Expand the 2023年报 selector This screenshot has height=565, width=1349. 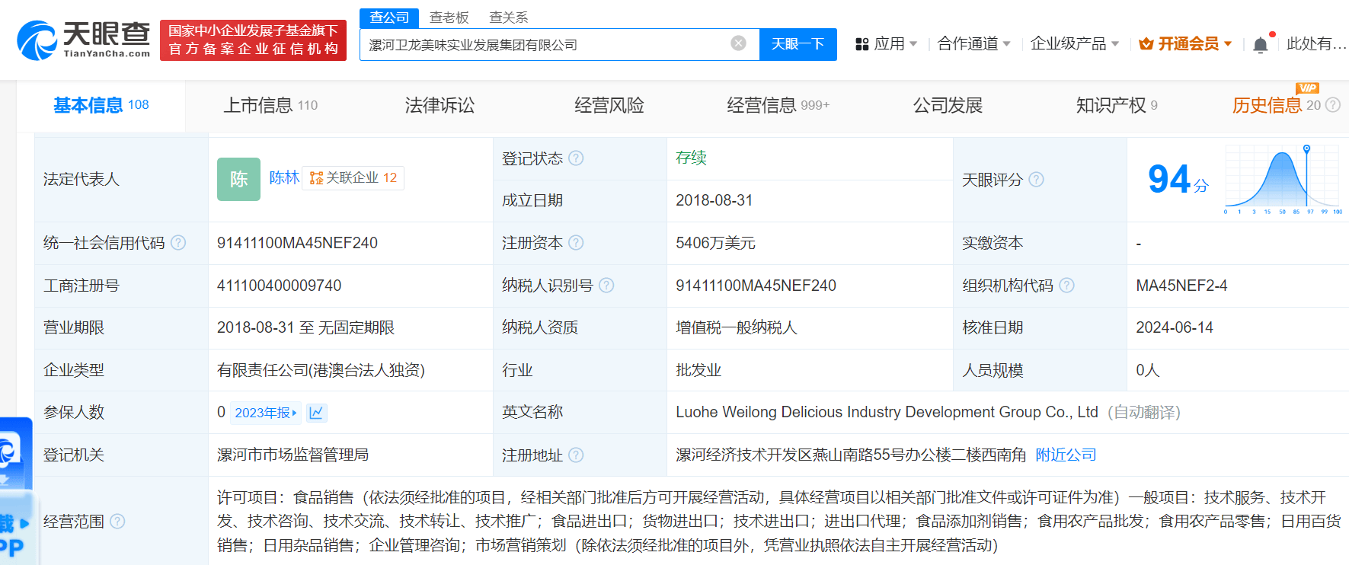pos(266,413)
